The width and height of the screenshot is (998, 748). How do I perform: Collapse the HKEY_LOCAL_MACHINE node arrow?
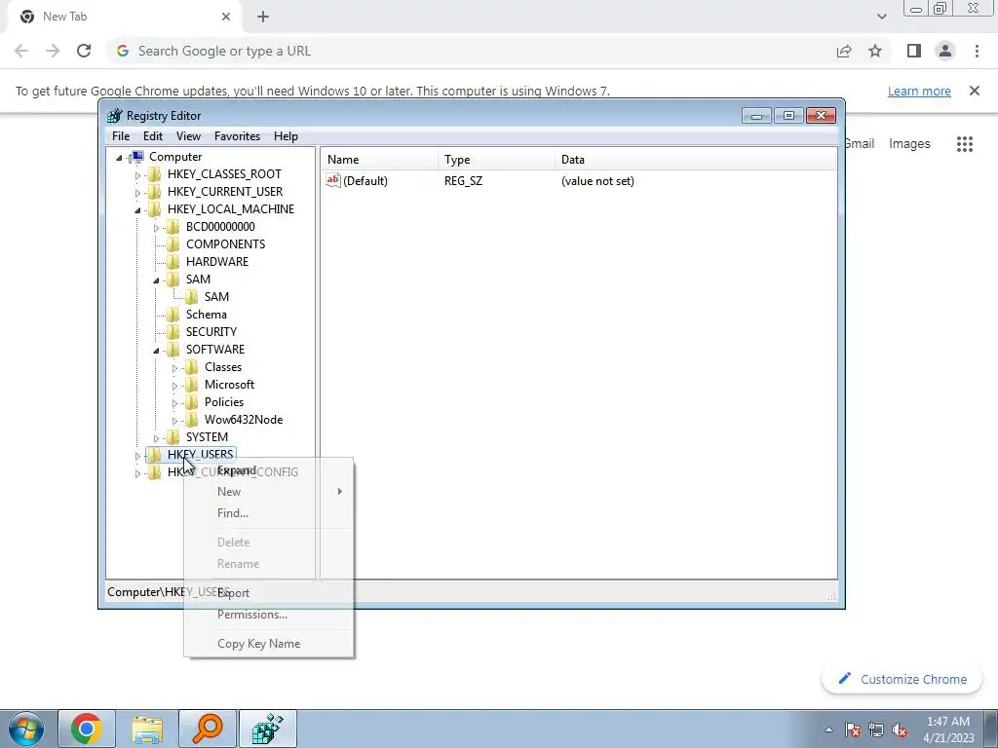click(x=137, y=210)
